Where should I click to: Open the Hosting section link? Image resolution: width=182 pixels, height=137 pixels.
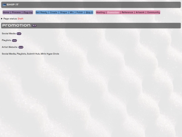pyautogui.click(x=100, y=13)
